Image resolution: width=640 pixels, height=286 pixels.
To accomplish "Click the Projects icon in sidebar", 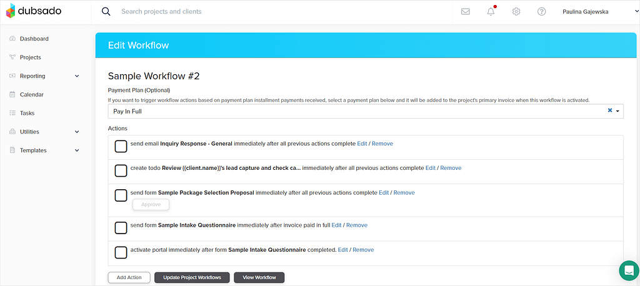I will point(12,57).
